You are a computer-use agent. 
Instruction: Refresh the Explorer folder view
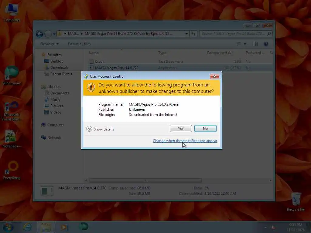[x=193, y=34]
